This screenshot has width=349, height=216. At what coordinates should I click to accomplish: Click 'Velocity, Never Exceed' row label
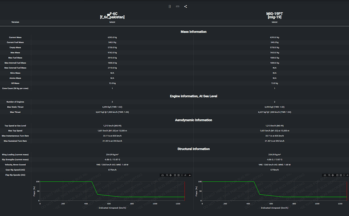pos(15,165)
